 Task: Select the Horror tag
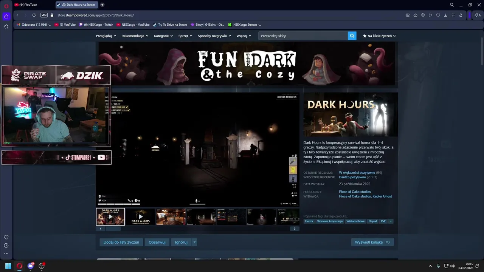click(x=309, y=221)
